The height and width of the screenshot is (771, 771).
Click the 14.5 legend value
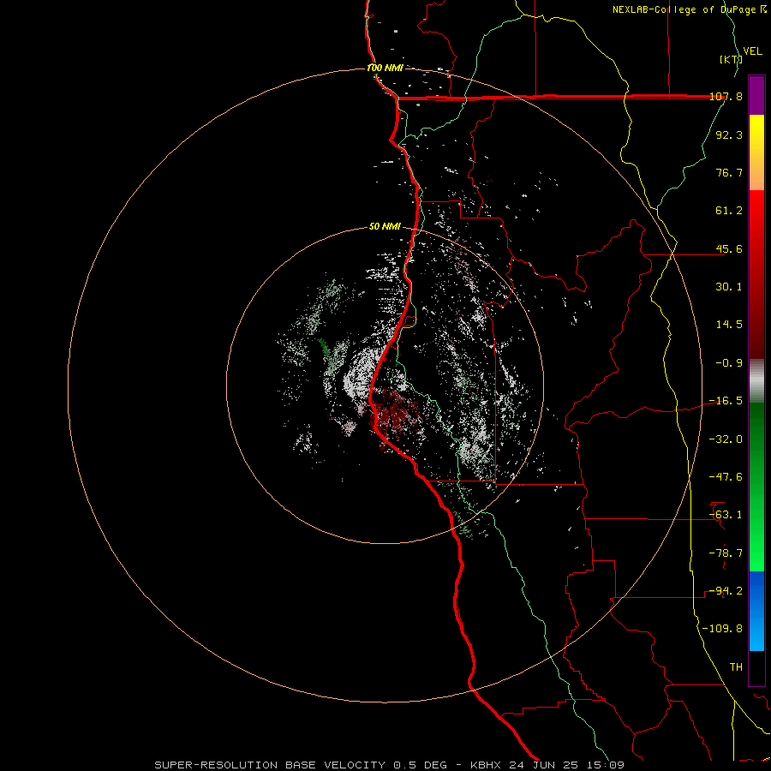(729, 325)
